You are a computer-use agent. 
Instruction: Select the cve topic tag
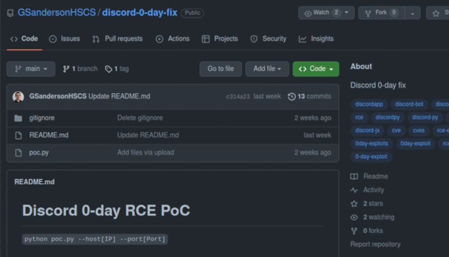396,131
